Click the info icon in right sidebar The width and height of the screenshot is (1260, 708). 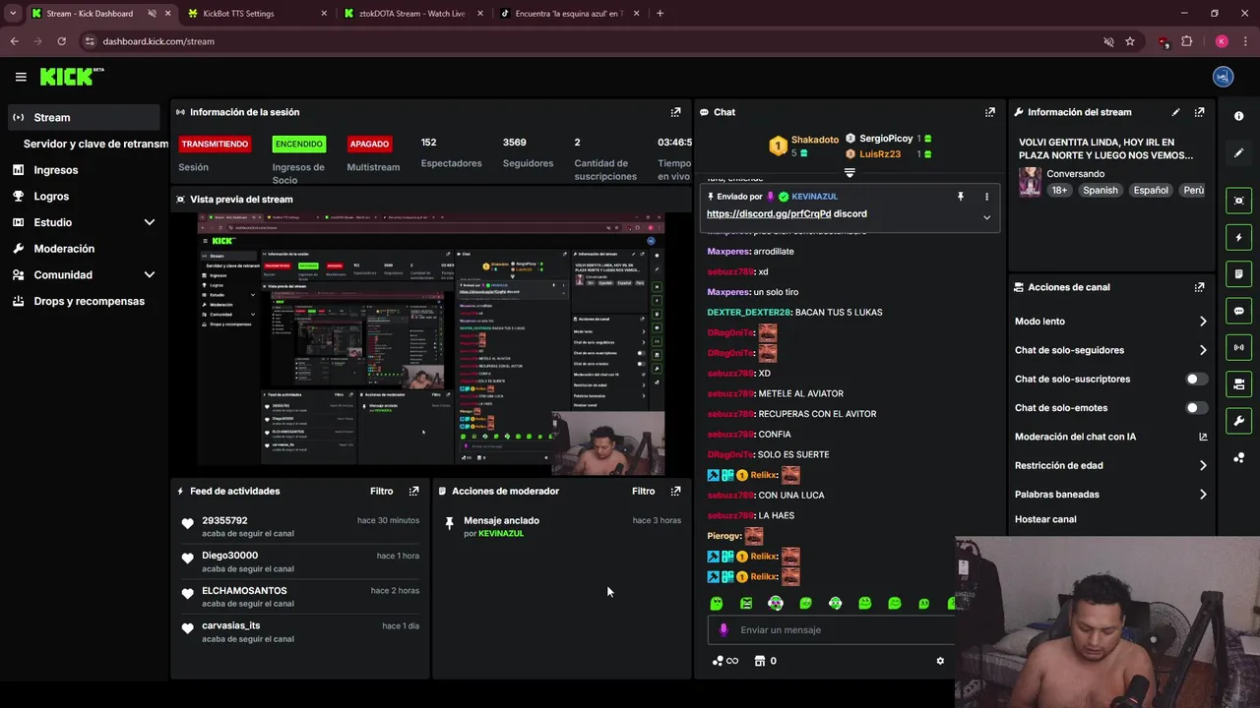(1238, 116)
